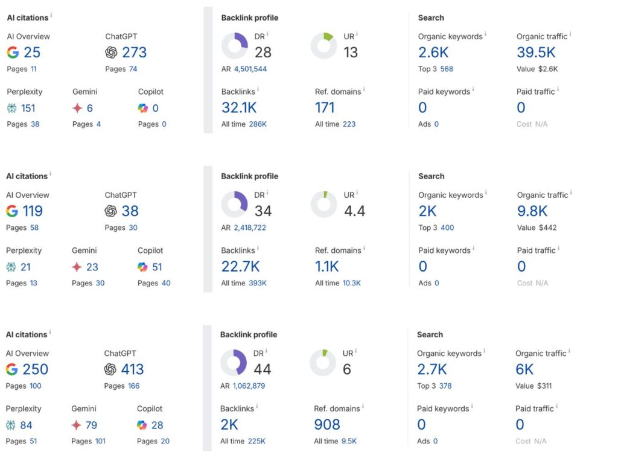Click the Perplexity icon beside 151
618x458 pixels.
[x=13, y=108]
